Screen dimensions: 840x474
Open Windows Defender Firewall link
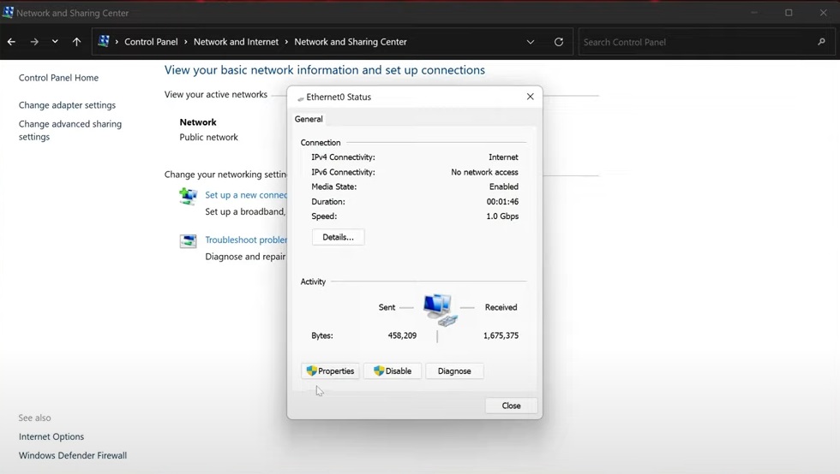click(x=73, y=455)
